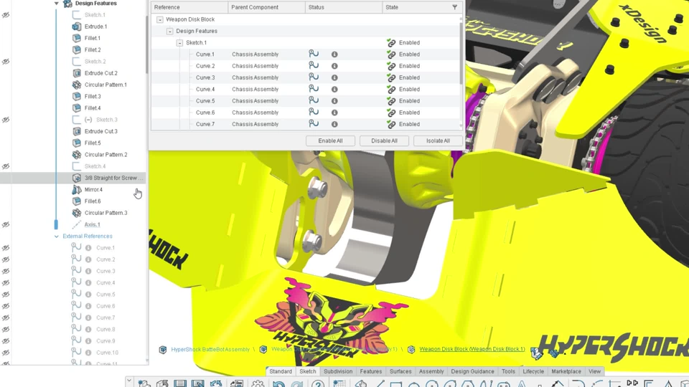Select the Fillet.6 tree item
The width and height of the screenshot is (689, 387).
click(x=93, y=201)
